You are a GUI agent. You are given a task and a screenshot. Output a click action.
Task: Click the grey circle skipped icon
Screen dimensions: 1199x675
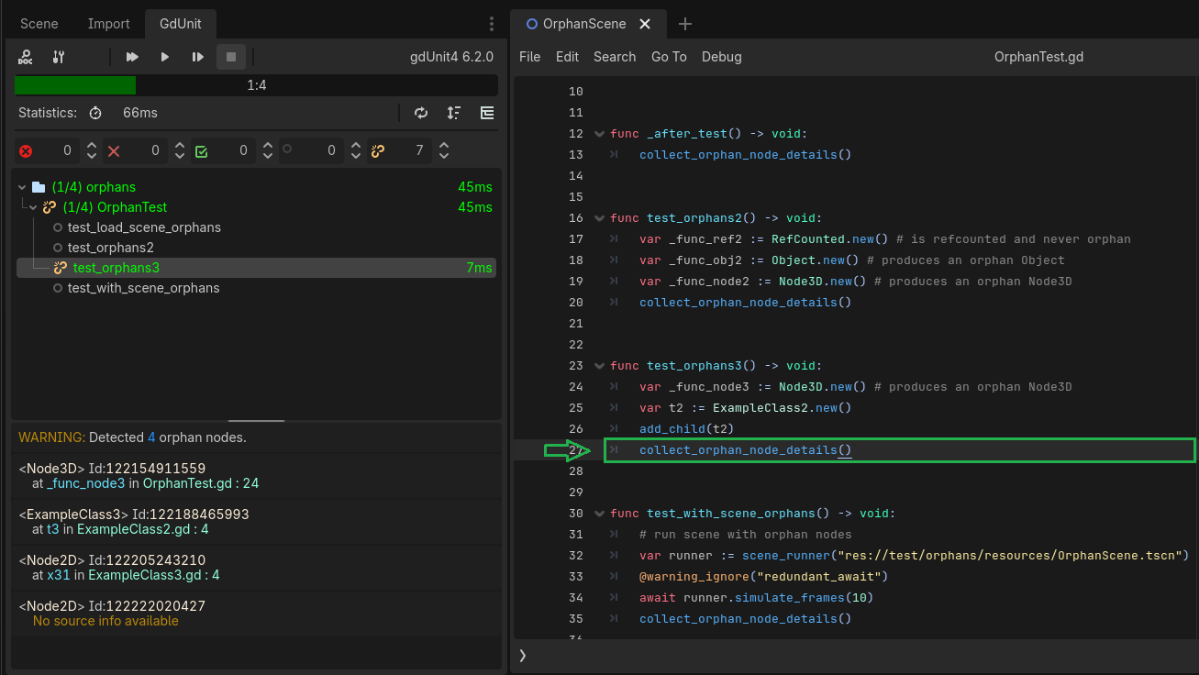coord(288,149)
